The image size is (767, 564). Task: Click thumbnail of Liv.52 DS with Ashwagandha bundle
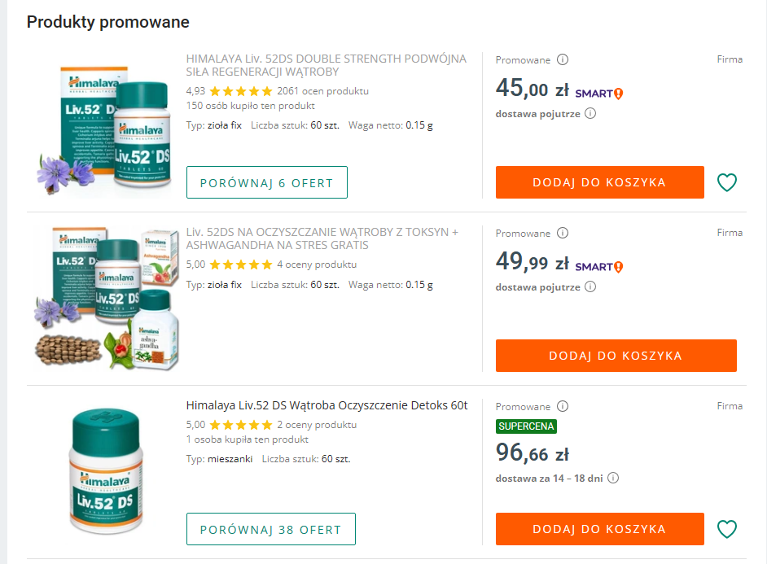pyautogui.click(x=107, y=298)
